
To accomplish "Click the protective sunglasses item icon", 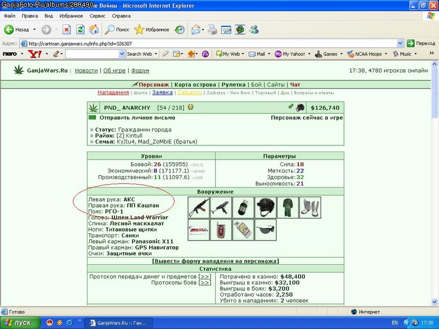I will 265,230.
